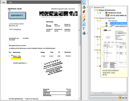This screenshot has height=101, width=129.
Task: Click the Mappe 08 September folder icon
Action: 97,10
